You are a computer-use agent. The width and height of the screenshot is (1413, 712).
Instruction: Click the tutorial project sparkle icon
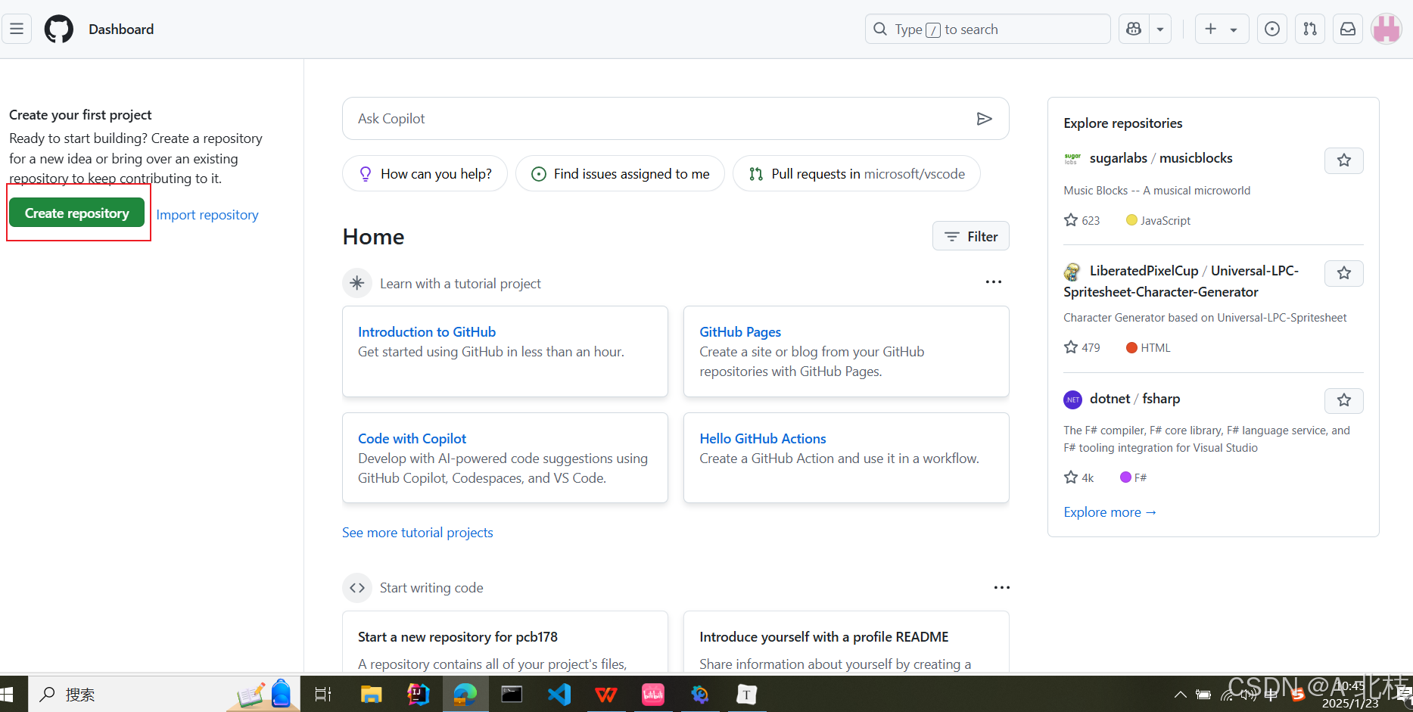point(357,283)
